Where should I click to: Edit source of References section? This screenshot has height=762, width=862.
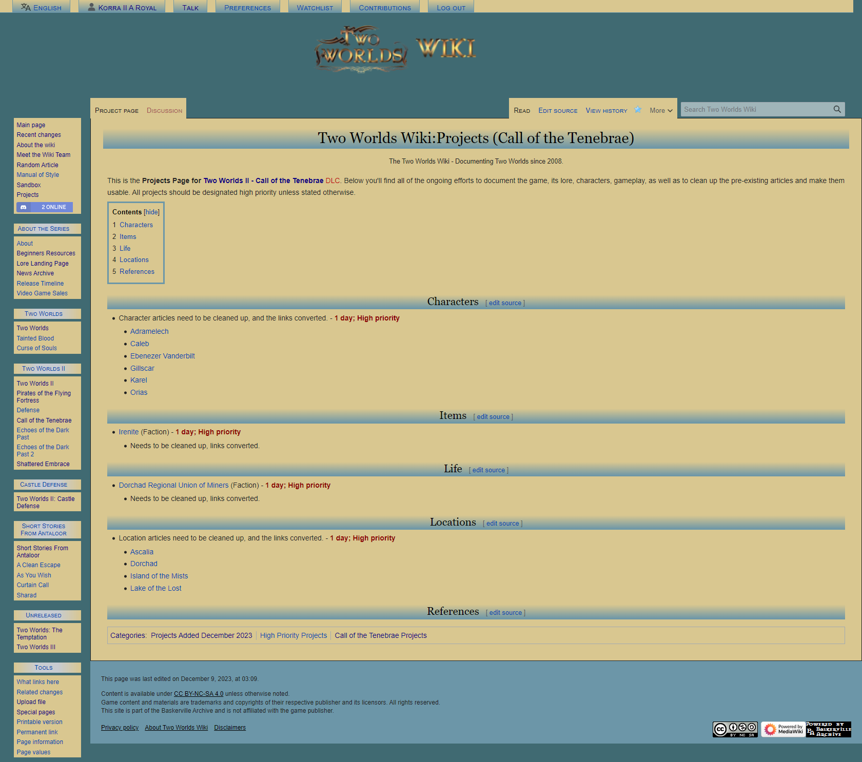pyautogui.click(x=505, y=613)
